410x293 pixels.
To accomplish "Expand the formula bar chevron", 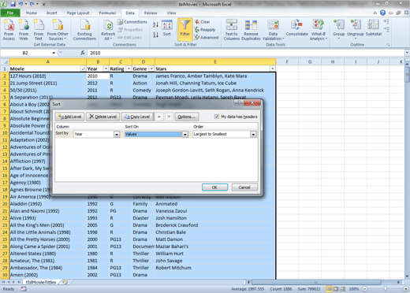I will click(407, 53).
